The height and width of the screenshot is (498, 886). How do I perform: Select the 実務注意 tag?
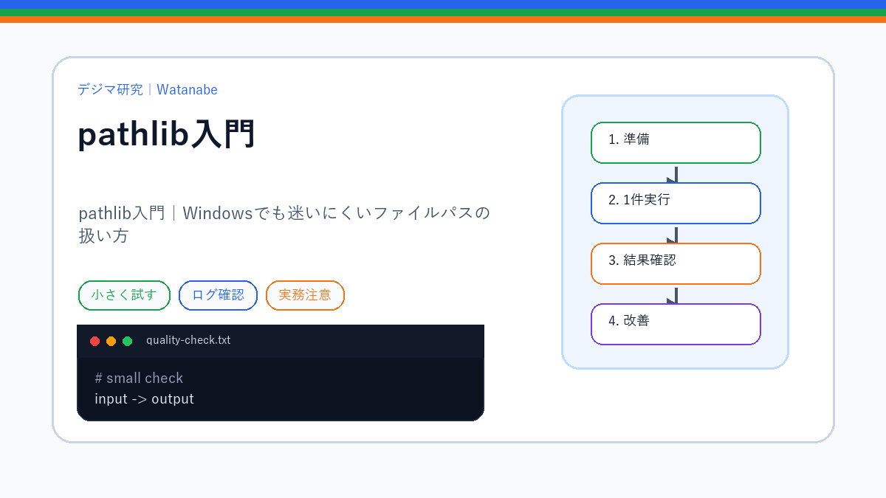click(305, 295)
